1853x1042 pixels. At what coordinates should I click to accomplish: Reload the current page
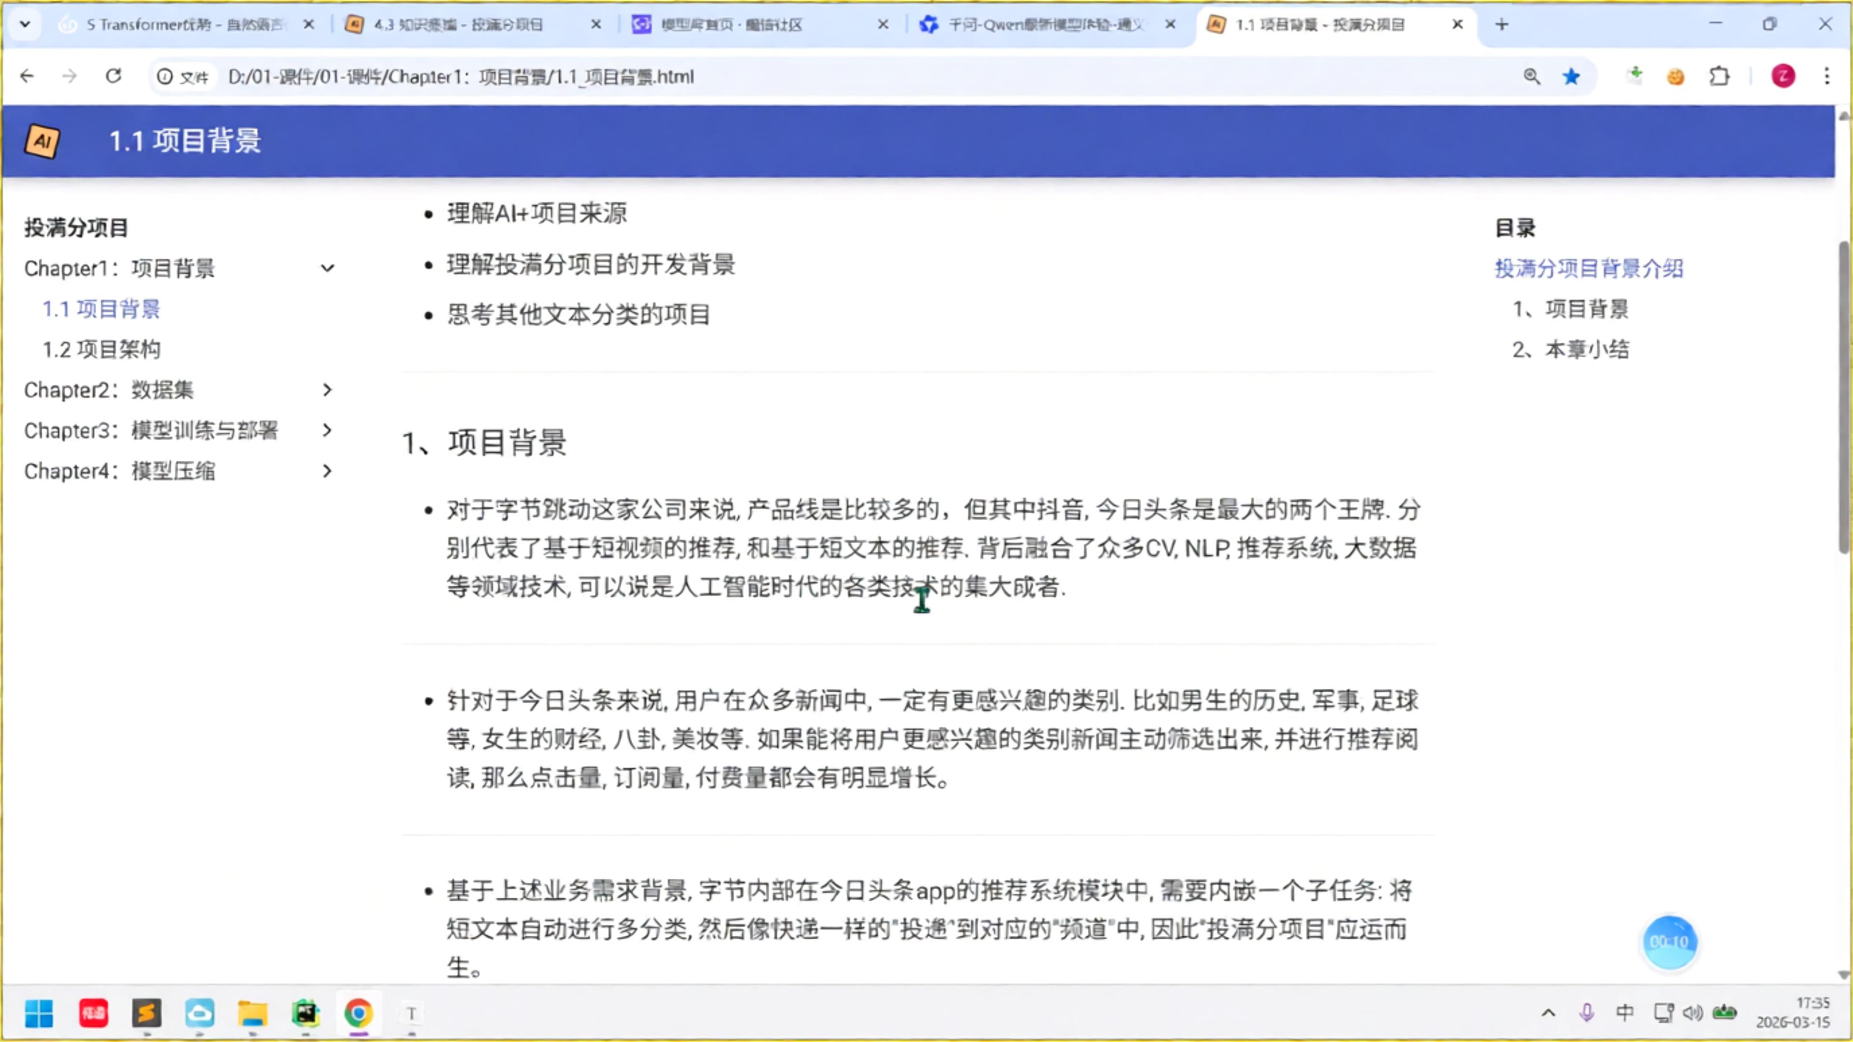(114, 76)
